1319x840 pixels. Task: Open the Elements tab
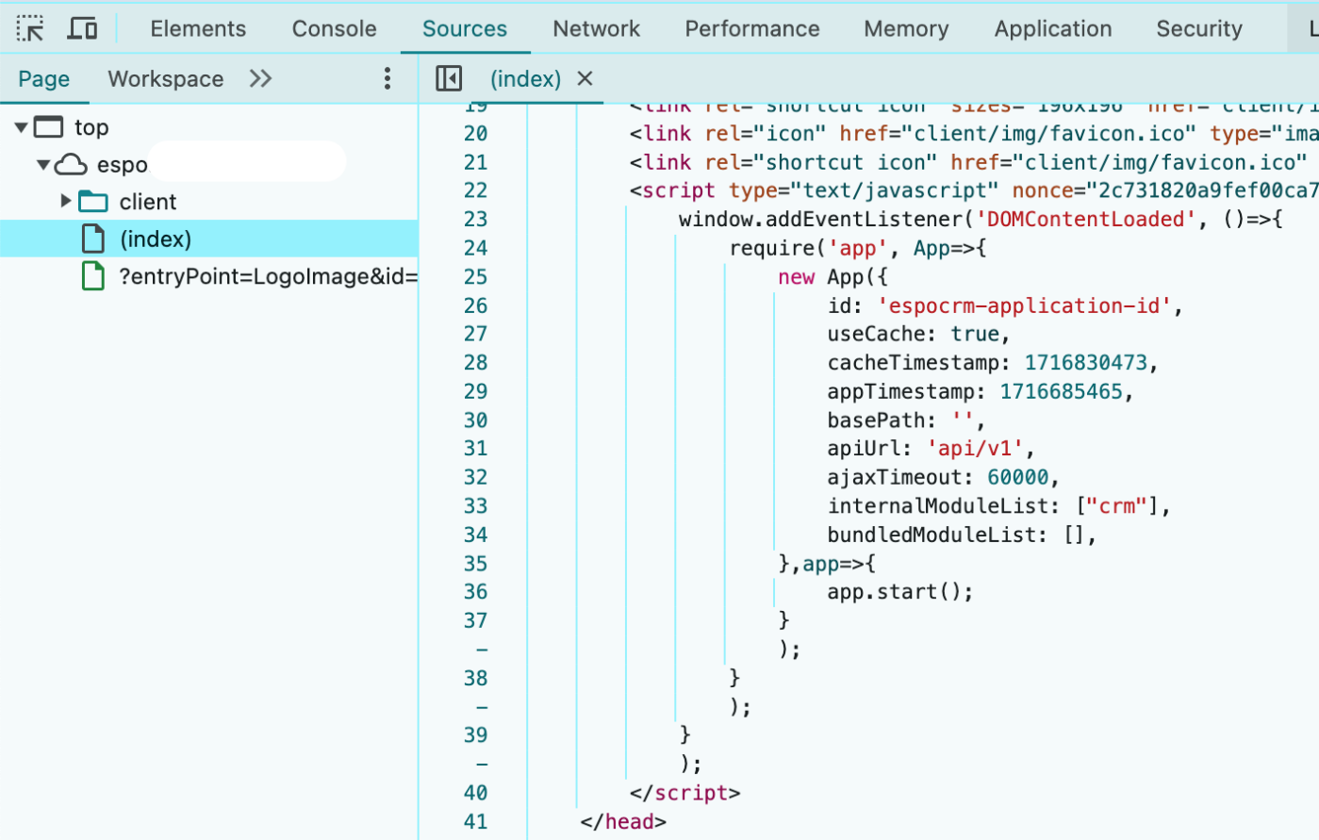(x=198, y=28)
